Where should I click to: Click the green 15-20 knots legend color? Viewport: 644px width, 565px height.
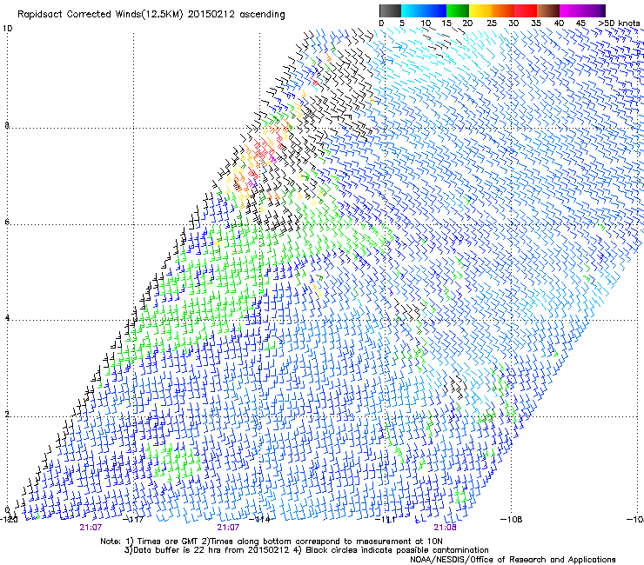tap(458, 10)
